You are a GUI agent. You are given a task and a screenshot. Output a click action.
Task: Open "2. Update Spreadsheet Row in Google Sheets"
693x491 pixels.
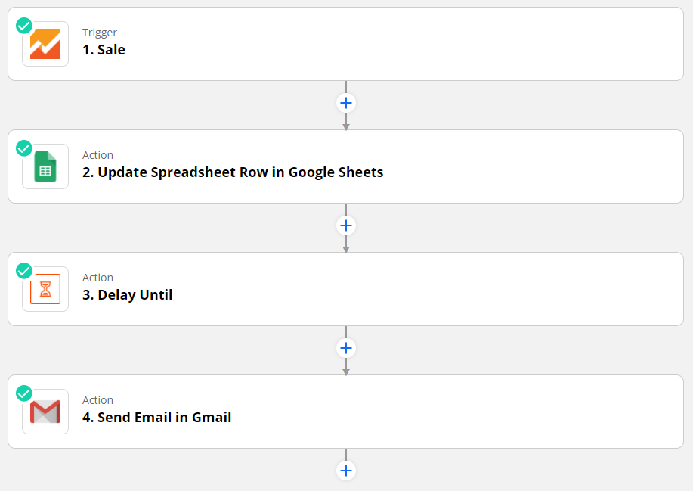pyautogui.click(x=233, y=172)
